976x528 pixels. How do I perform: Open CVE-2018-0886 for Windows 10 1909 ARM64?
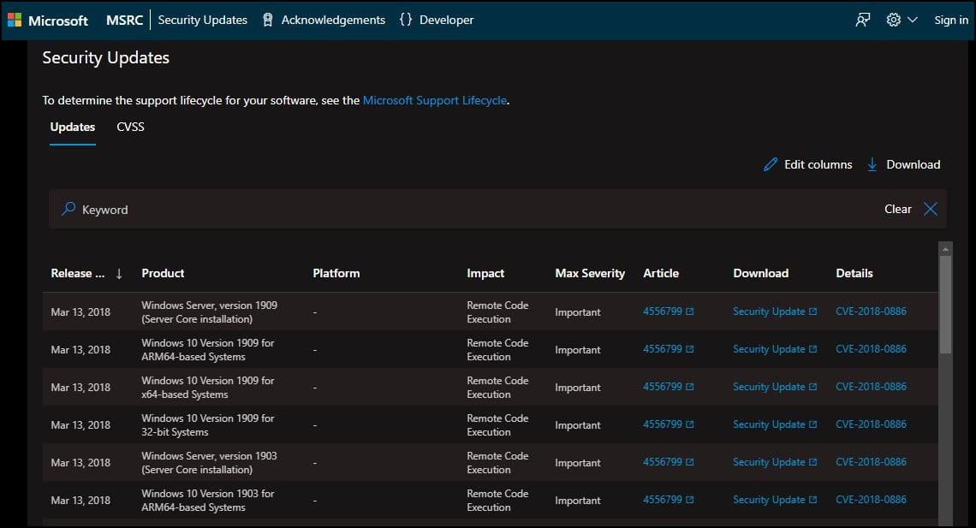tap(872, 349)
